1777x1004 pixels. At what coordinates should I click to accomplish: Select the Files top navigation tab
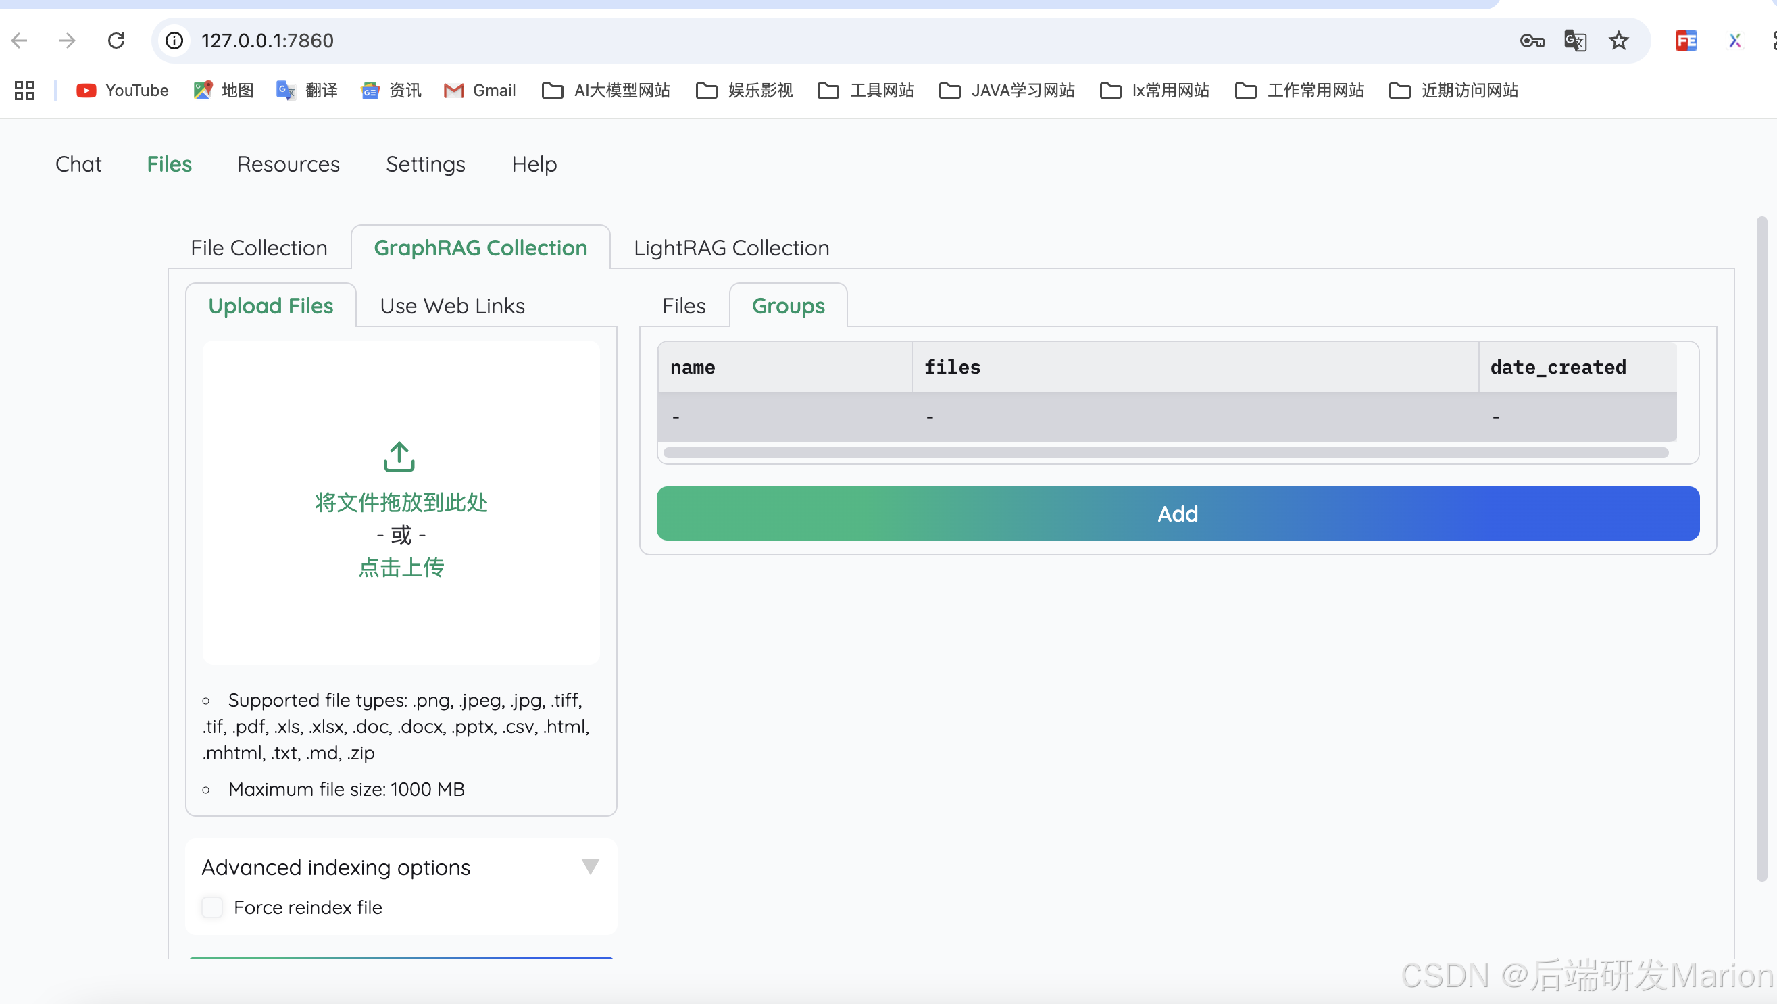click(x=169, y=164)
